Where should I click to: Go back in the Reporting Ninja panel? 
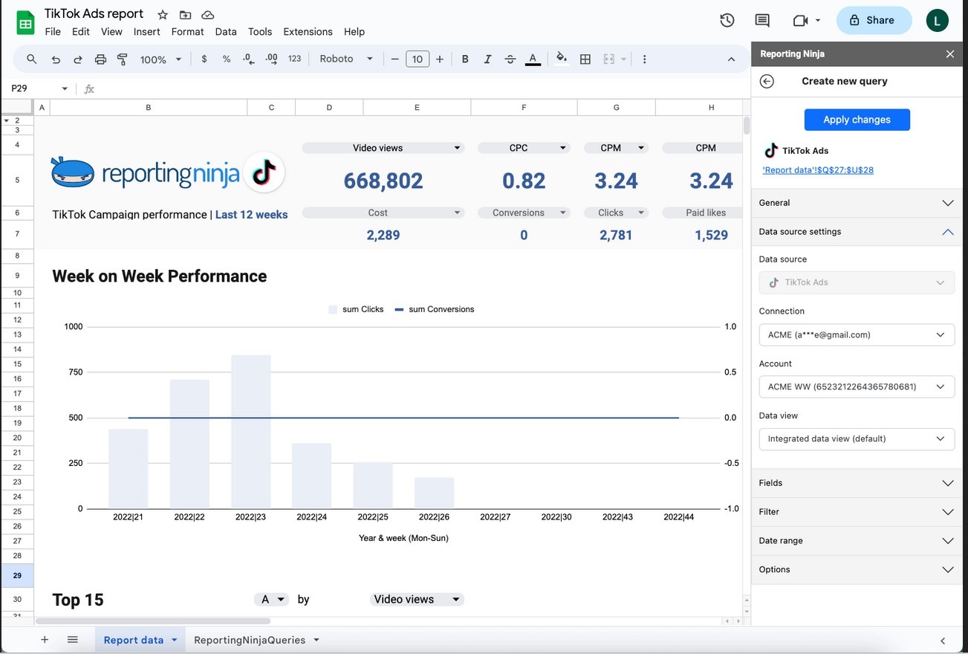click(767, 81)
